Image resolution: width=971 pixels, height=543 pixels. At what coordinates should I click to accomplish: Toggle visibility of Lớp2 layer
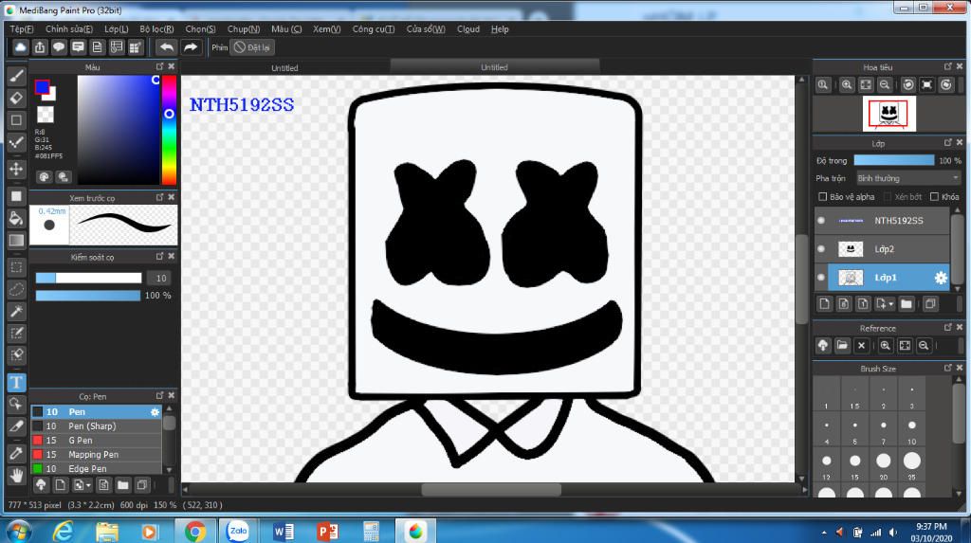[x=821, y=249]
